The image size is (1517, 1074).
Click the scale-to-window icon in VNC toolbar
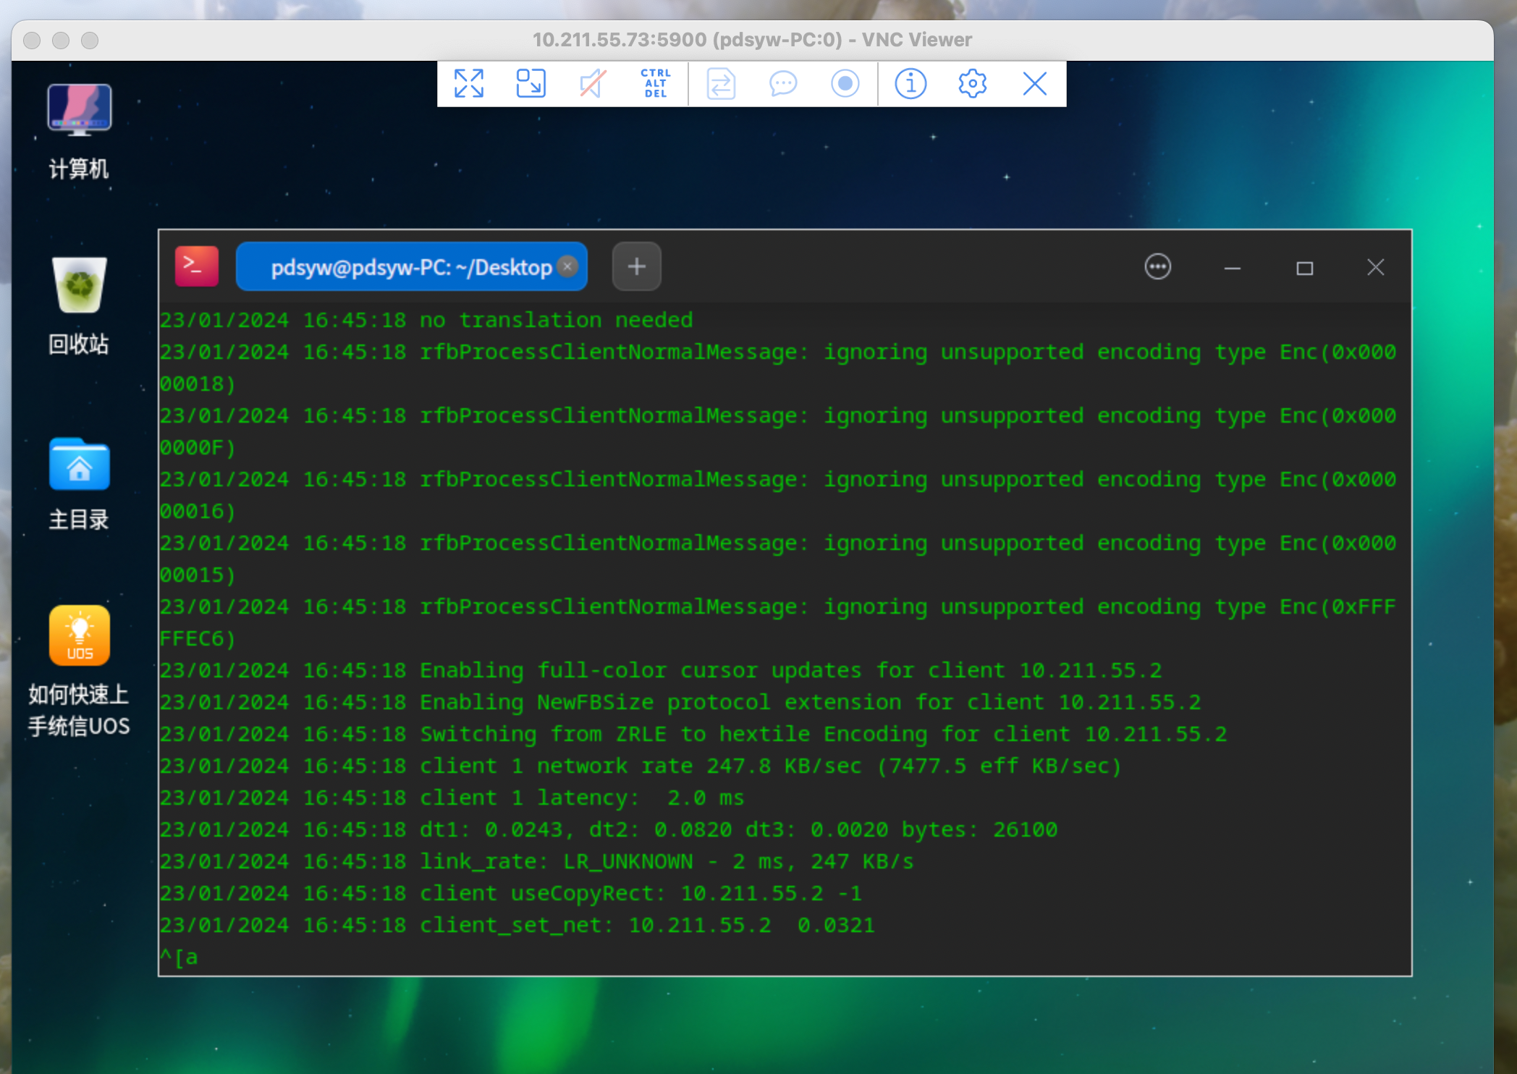tap(531, 84)
